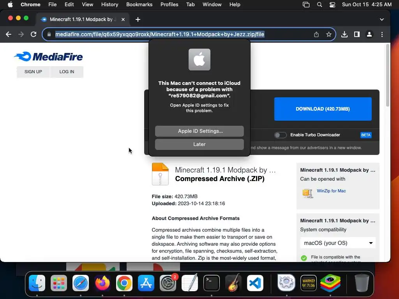Open the Apple menu
Viewport: 399px width, 299px height.
10,5
